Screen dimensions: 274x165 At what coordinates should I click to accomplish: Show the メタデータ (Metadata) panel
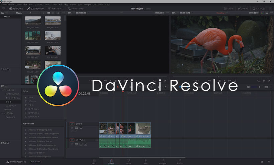tap(243, 9)
